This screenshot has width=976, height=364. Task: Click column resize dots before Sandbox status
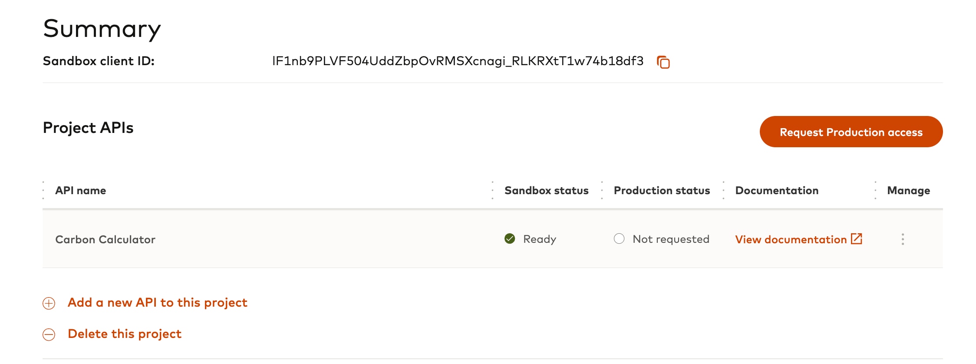pyautogui.click(x=492, y=191)
